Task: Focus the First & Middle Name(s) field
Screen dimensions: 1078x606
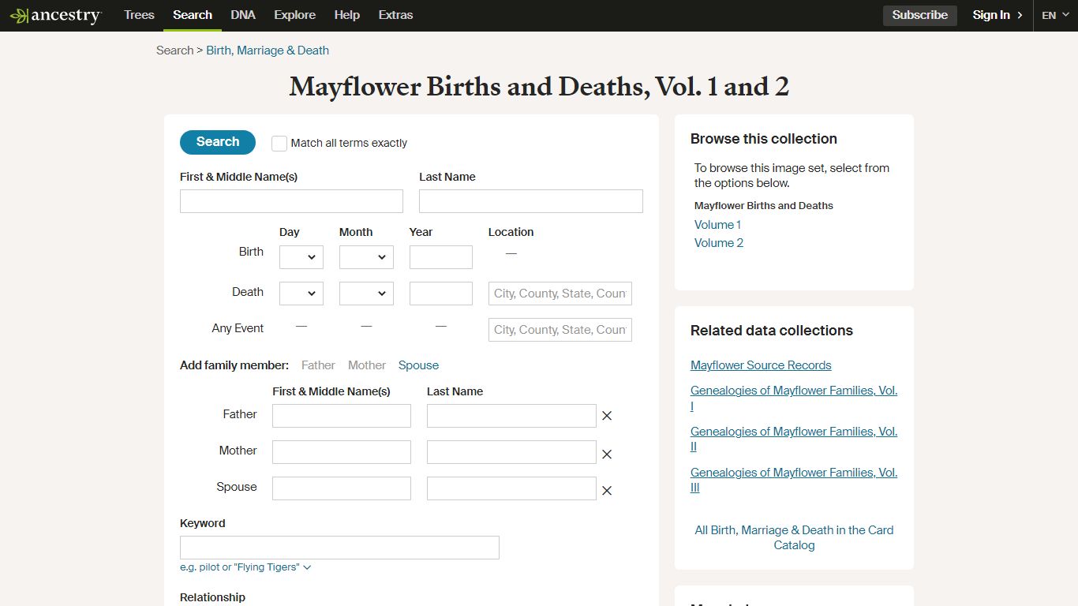Action: tap(291, 201)
